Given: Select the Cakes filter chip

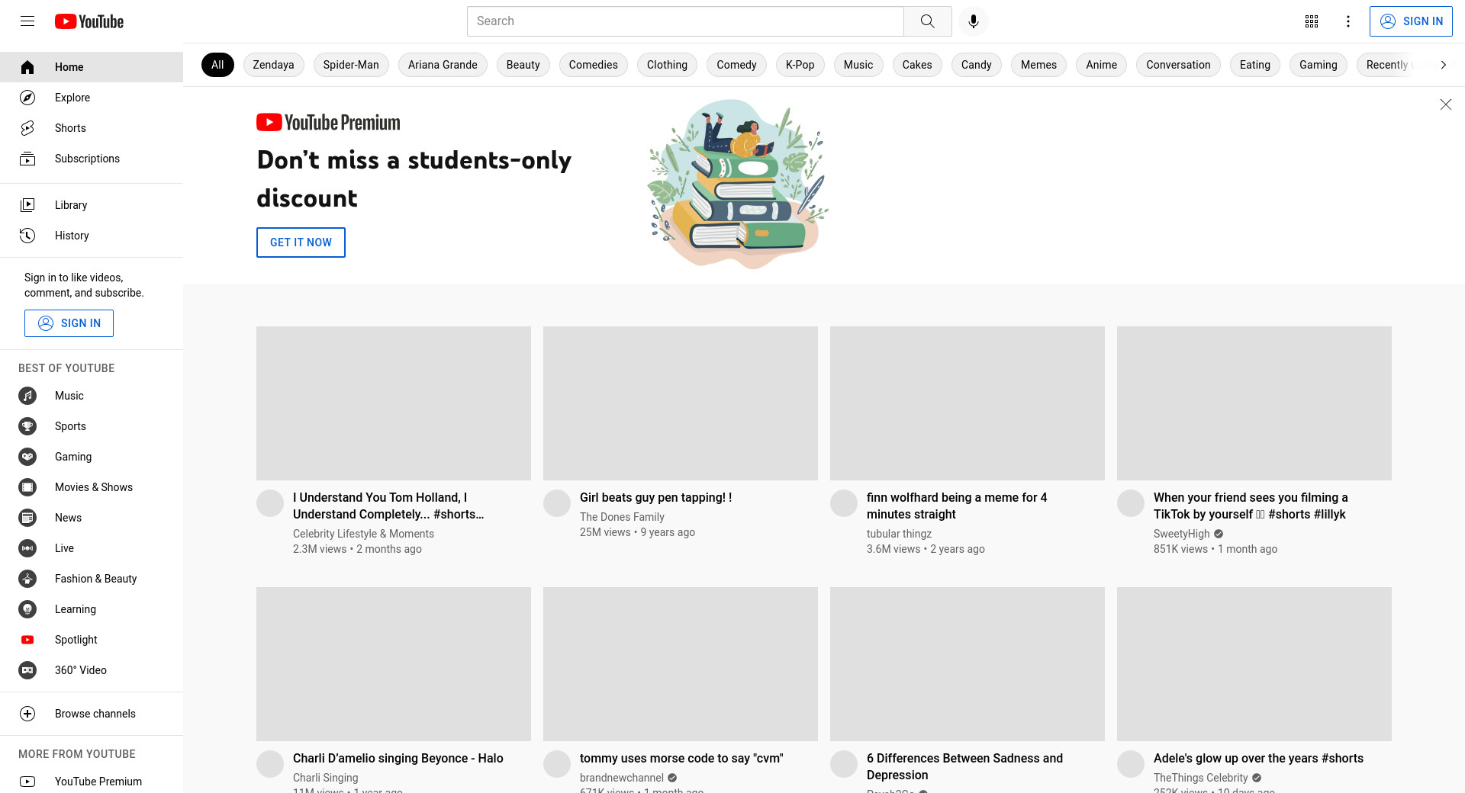Looking at the screenshot, I should (917, 65).
